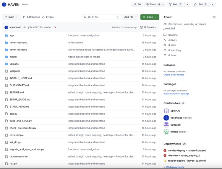Click vprahalad avatar in the commit bar
This screenshot has height=169, width=222.
click(x=6, y=27)
